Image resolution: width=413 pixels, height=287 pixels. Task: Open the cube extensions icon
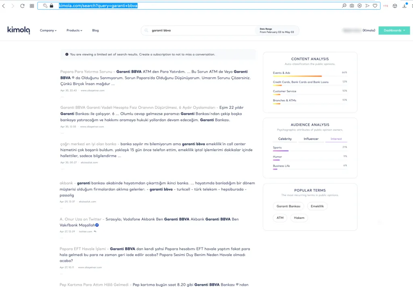395,6
